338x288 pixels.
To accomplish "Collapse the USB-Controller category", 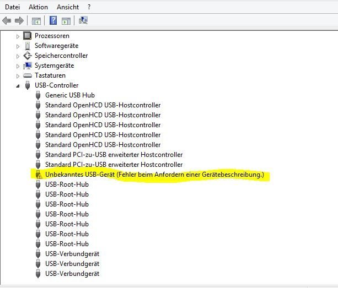I will click(18, 85).
